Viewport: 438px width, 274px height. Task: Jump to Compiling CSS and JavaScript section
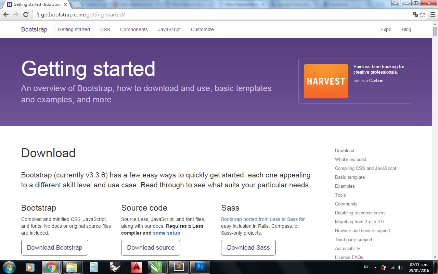(x=365, y=168)
